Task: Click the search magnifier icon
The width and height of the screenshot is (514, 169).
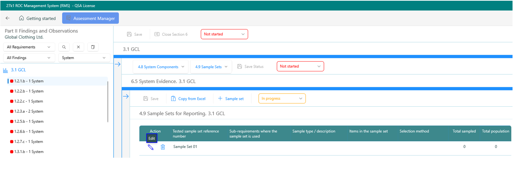Action: point(64,47)
